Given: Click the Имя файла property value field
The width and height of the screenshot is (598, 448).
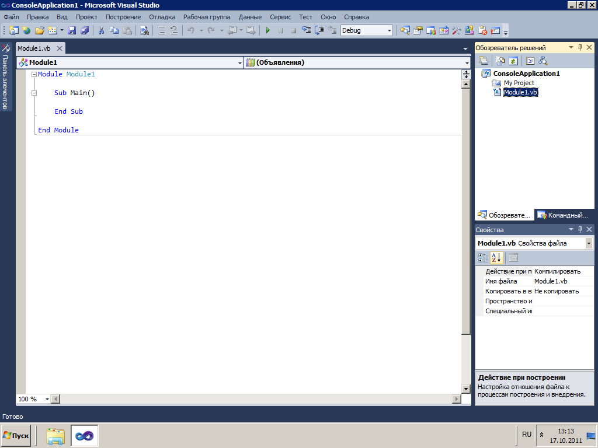Looking at the screenshot, I should tap(563, 281).
